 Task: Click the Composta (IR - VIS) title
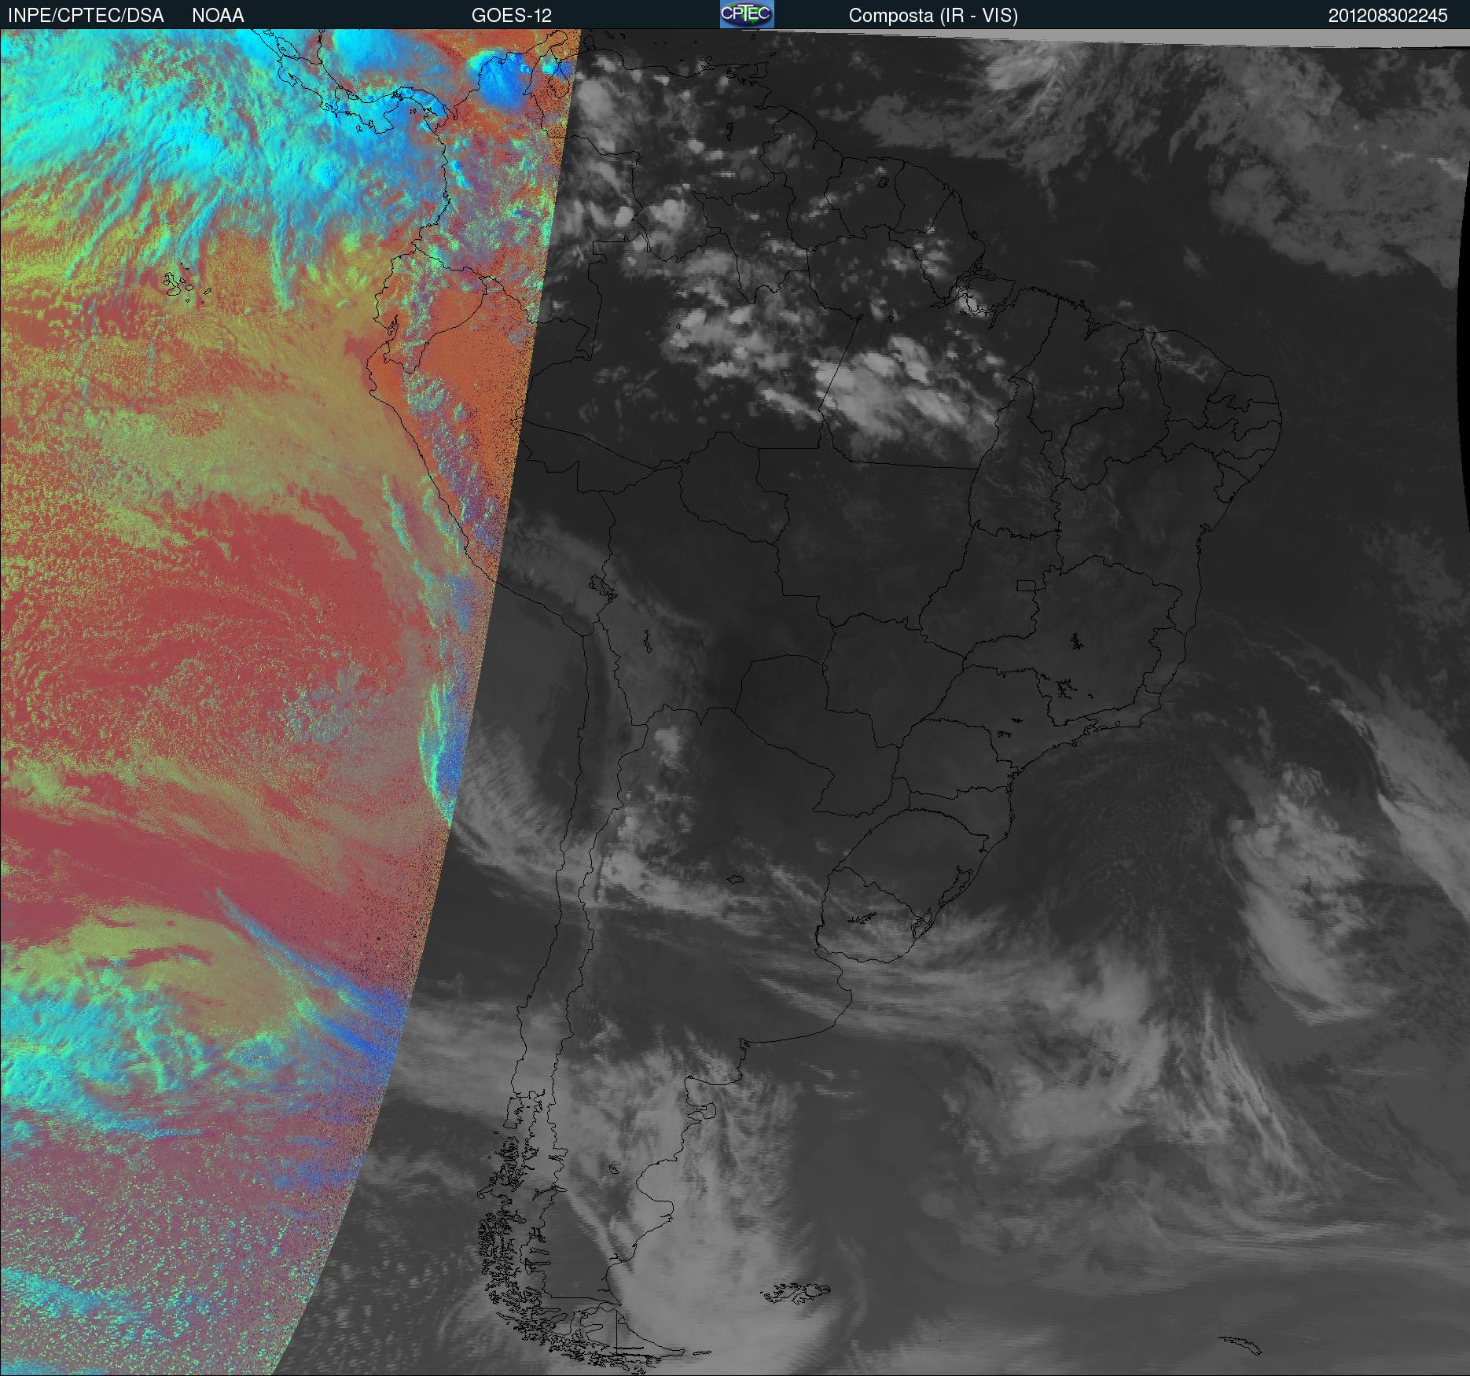point(933,16)
